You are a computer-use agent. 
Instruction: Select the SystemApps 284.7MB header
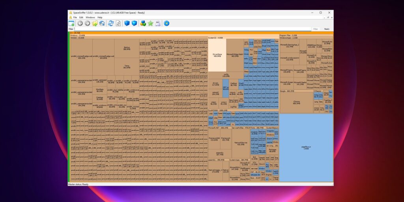click(239, 160)
